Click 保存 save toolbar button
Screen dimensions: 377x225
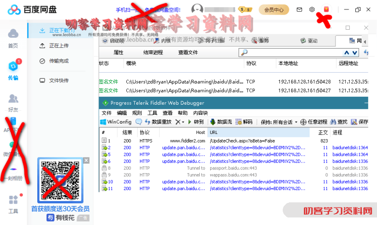360,122
